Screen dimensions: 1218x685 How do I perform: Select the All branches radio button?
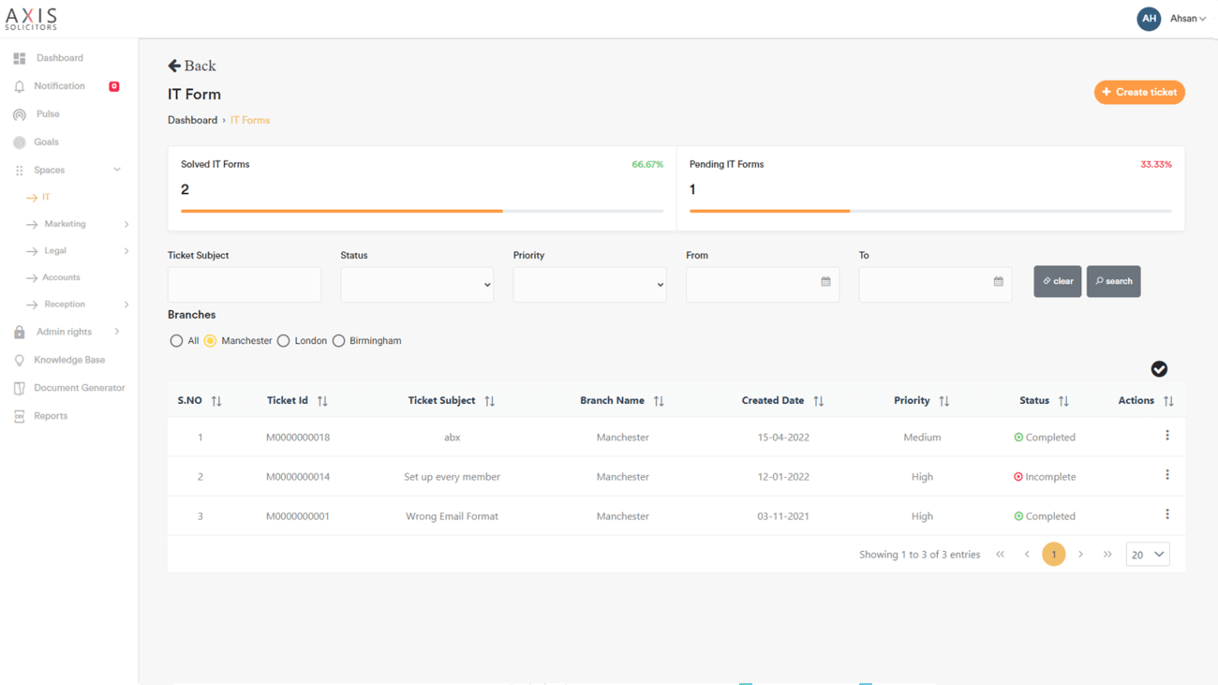pos(176,341)
